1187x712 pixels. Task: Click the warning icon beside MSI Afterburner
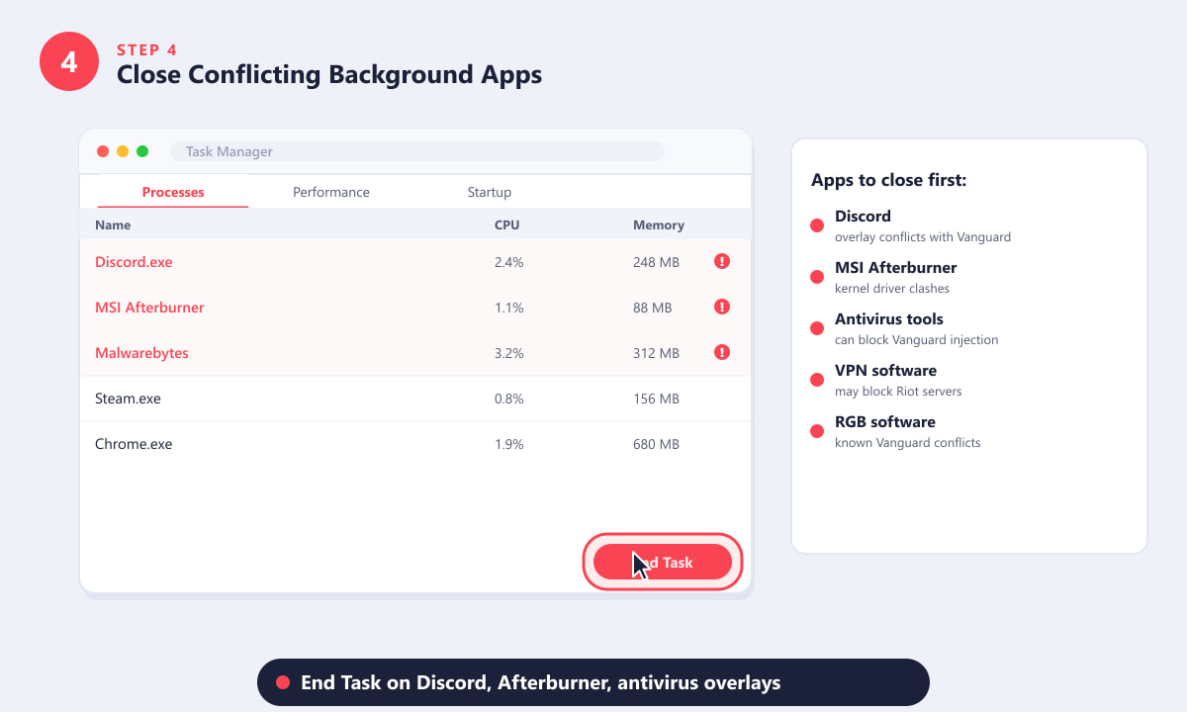722,307
